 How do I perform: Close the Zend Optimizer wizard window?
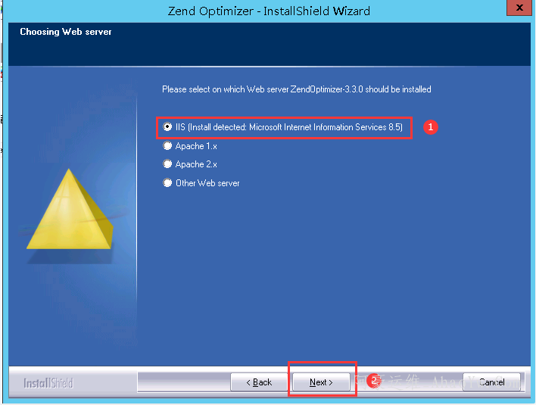pyautogui.click(x=519, y=8)
